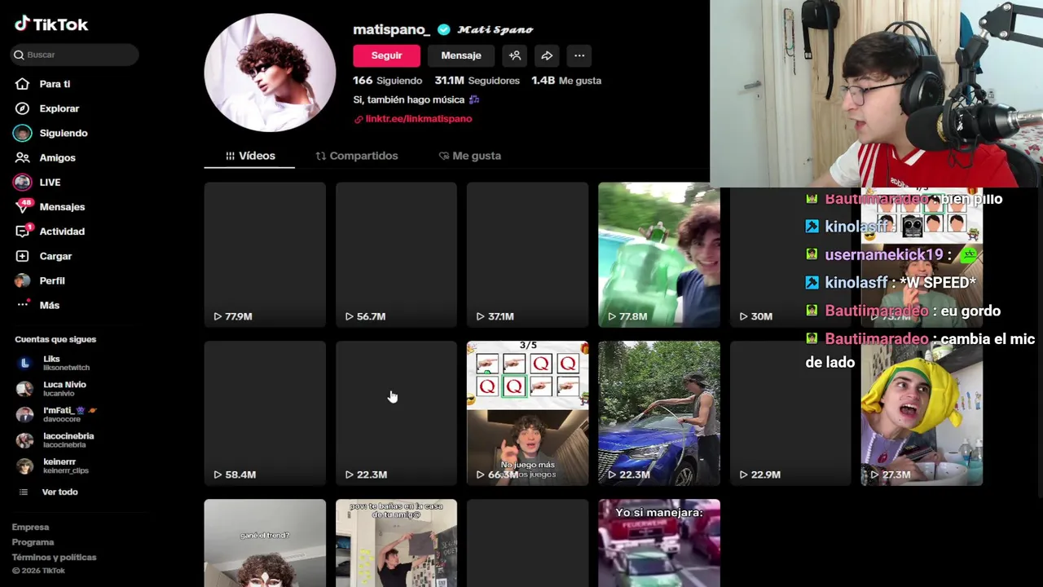Image resolution: width=1043 pixels, height=587 pixels.
Task: Click the TikTok logo
Action: pos(51,24)
